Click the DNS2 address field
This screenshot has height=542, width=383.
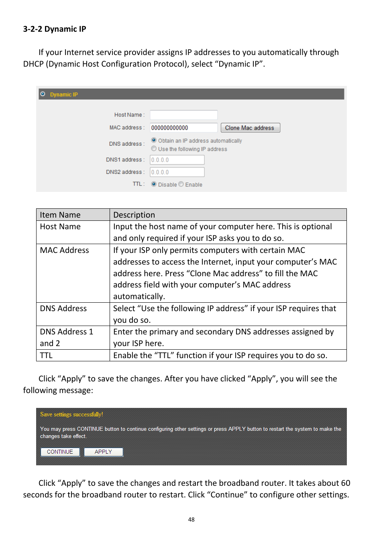click(177, 172)
